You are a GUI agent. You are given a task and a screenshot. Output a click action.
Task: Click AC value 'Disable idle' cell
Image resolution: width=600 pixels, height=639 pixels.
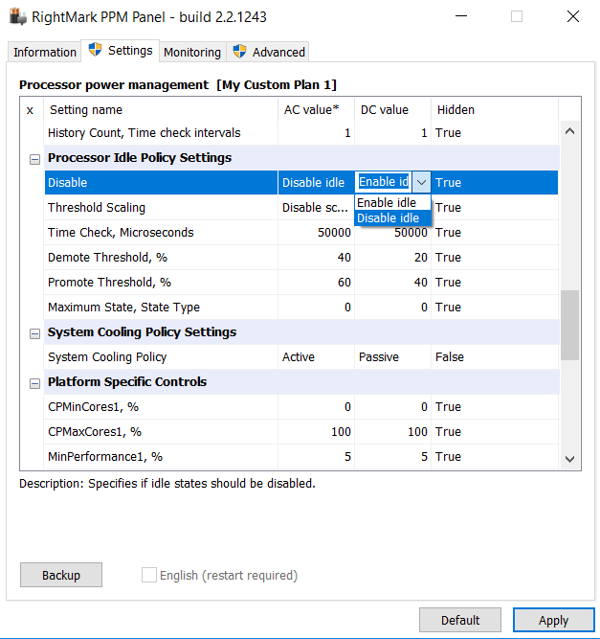coord(317,183)
